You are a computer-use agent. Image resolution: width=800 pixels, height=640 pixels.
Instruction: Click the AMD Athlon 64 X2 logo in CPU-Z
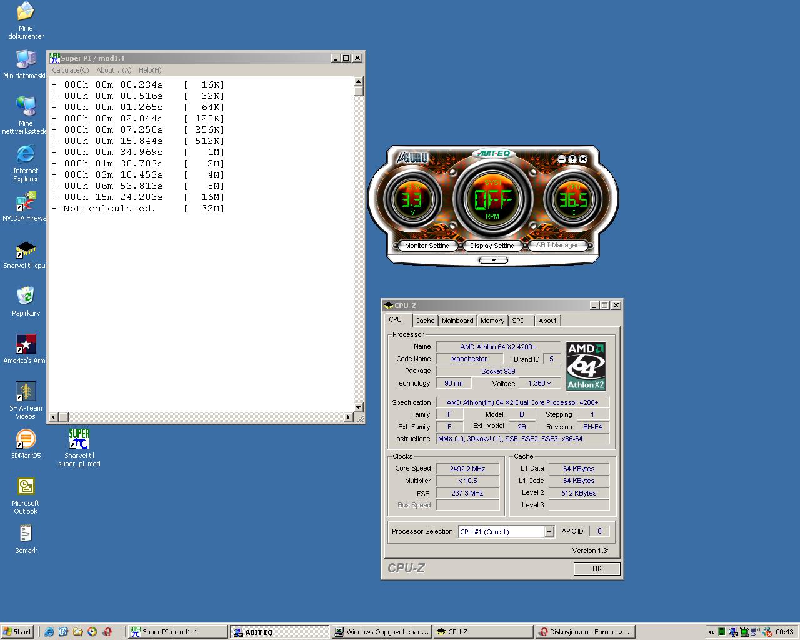[x=586, y=366]
